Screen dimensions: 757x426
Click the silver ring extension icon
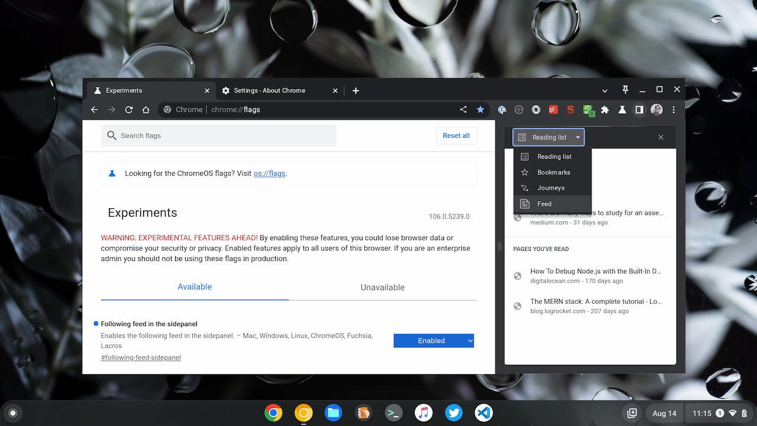click(536, 109)
